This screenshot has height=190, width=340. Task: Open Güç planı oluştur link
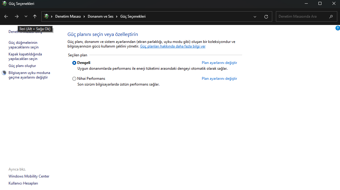click(x=22, y=66)
